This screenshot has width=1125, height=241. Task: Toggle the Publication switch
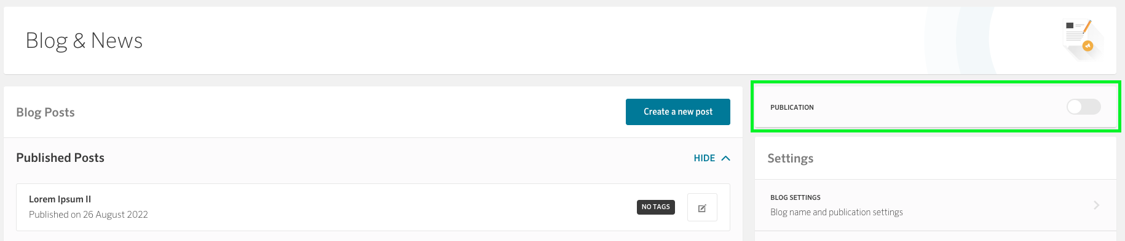[x=1084, y=107]
